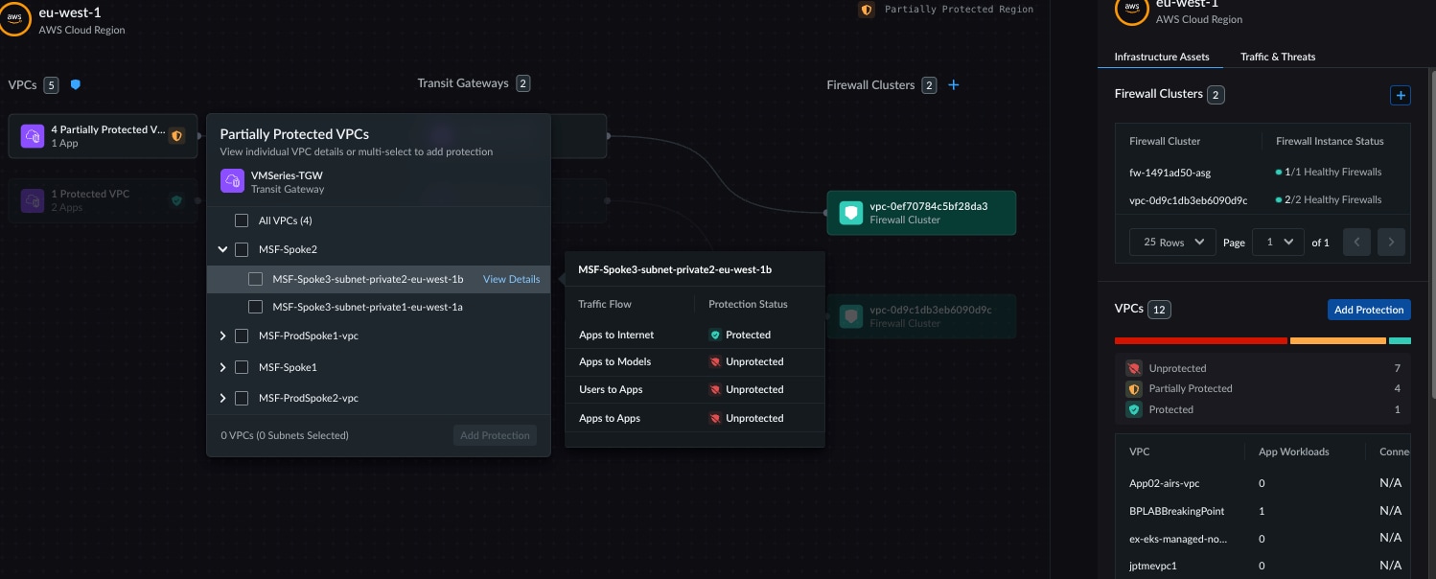Image resolution: width=1436 pixels, height=579 pixels.
Task: Click the purple VMSeries-TGW transit gateway icon
Action: point(232,181)
